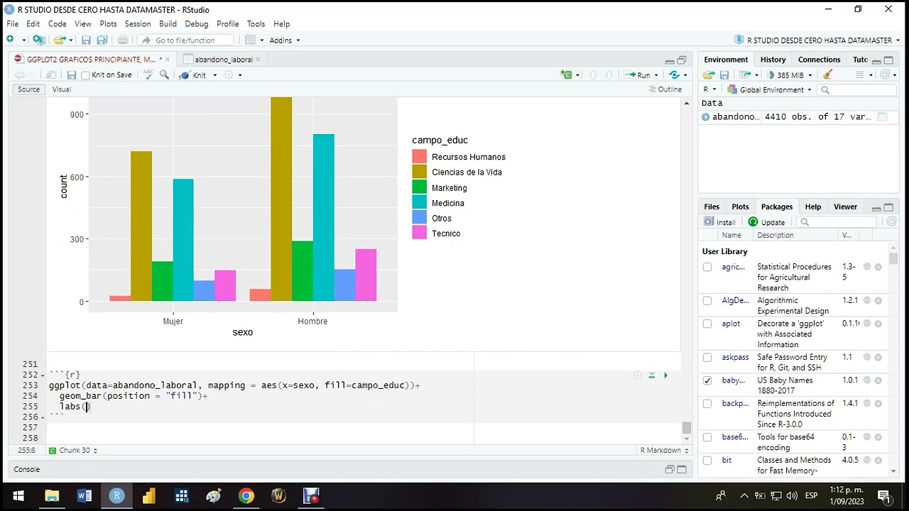Check the askpass package checkbox

(x=707, y=358)
